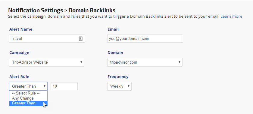Click the Campaign label
This screenshot has height=114, width=253.
pyautogui.click(x=19, y=53)
